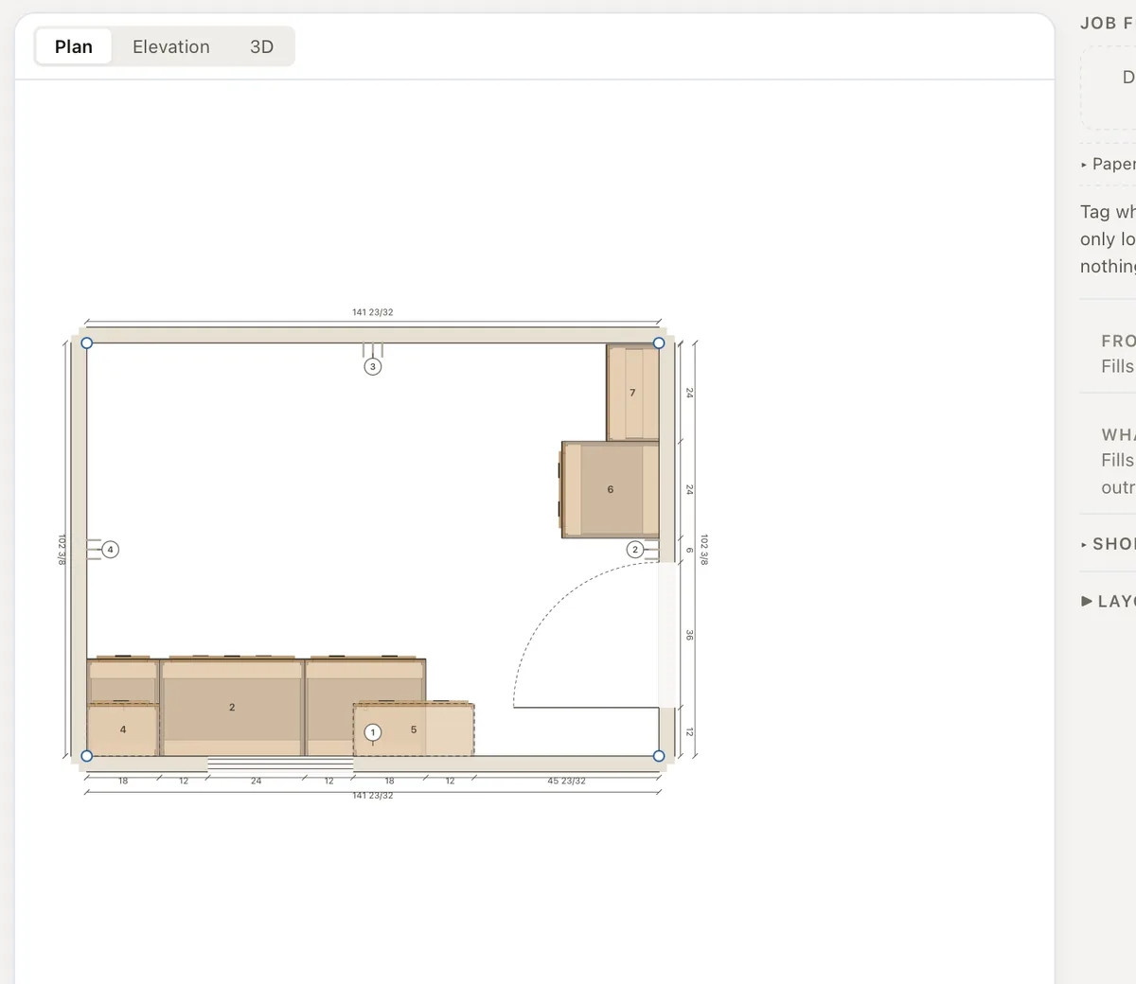Click the right 102 3/8 dimension label
Screen dimensions: 1136x984
tap(704, 550)
